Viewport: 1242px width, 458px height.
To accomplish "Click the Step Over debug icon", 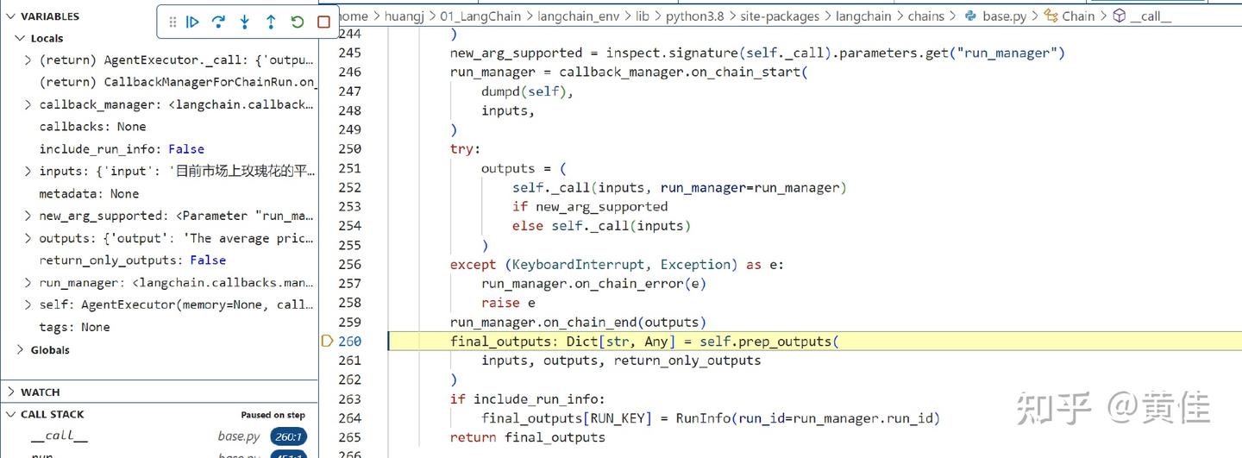I will point(218,22).
